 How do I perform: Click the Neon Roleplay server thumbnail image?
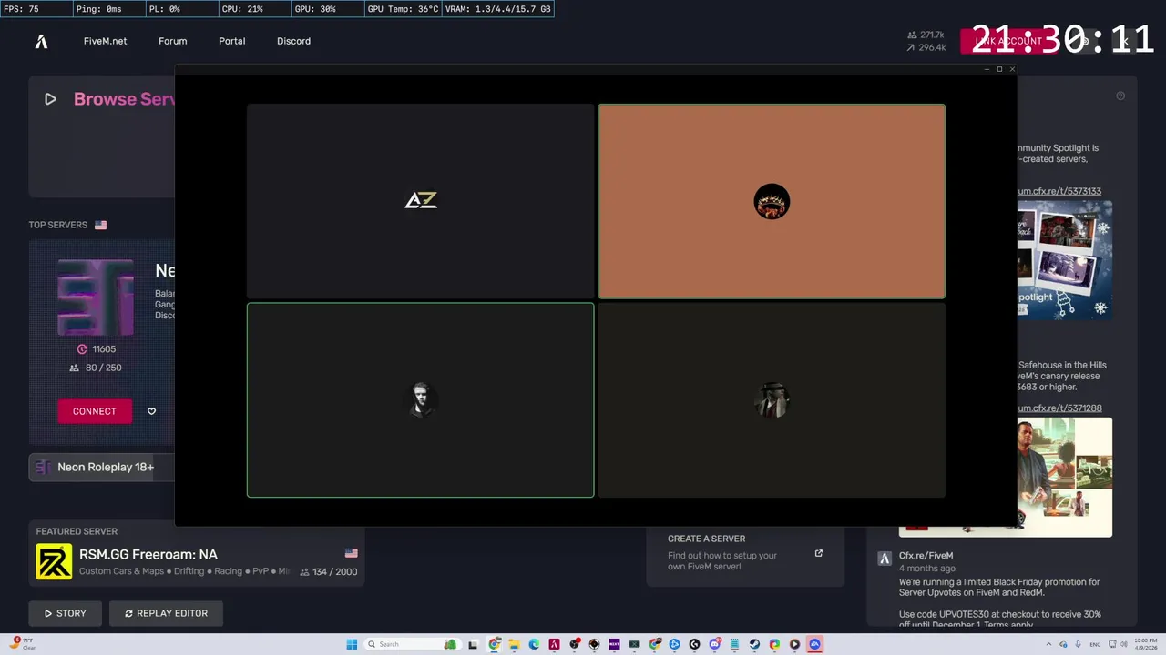[96, 297]
